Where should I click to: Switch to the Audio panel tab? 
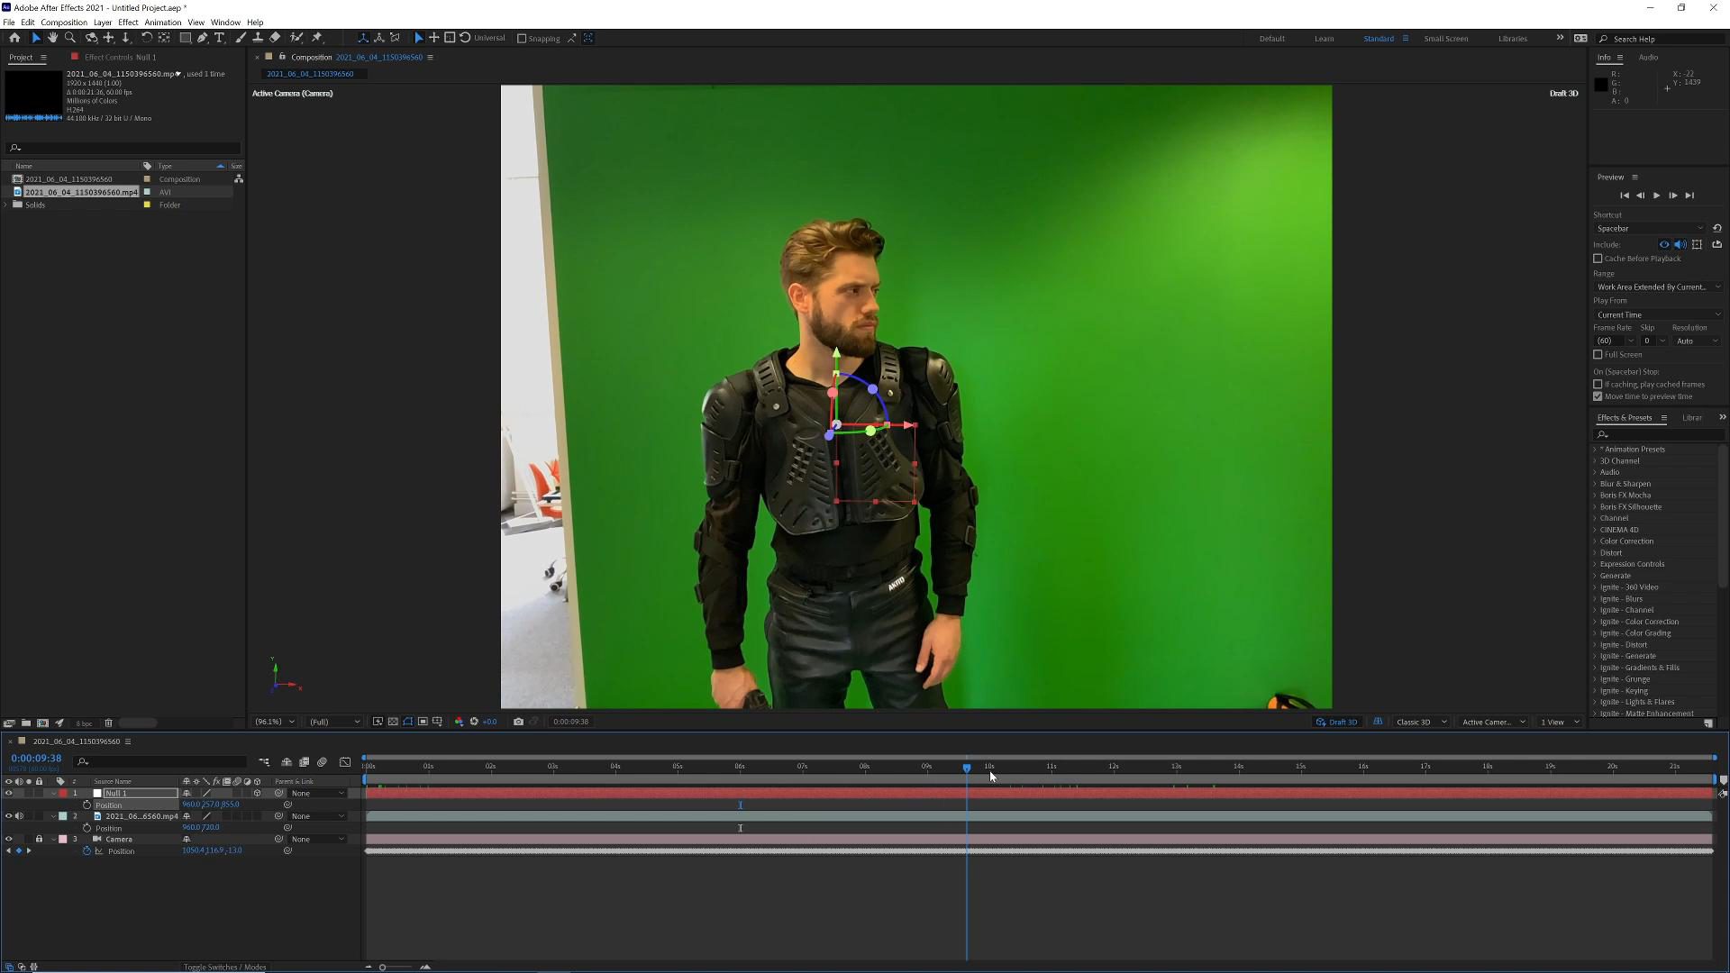coord(1648,57)
